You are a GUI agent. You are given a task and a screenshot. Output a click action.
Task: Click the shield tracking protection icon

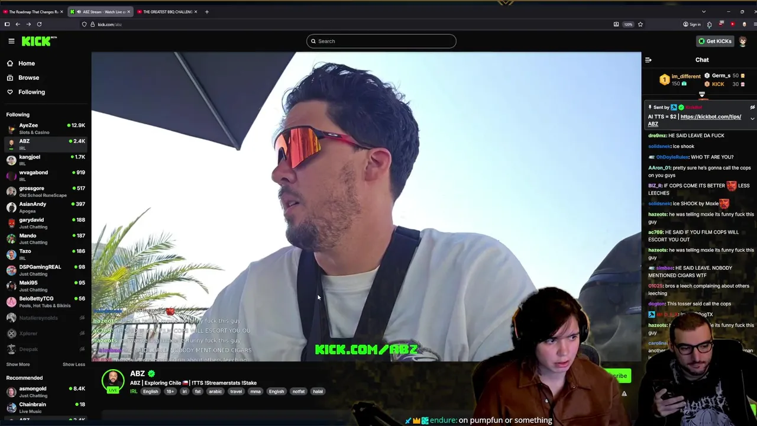85,24
